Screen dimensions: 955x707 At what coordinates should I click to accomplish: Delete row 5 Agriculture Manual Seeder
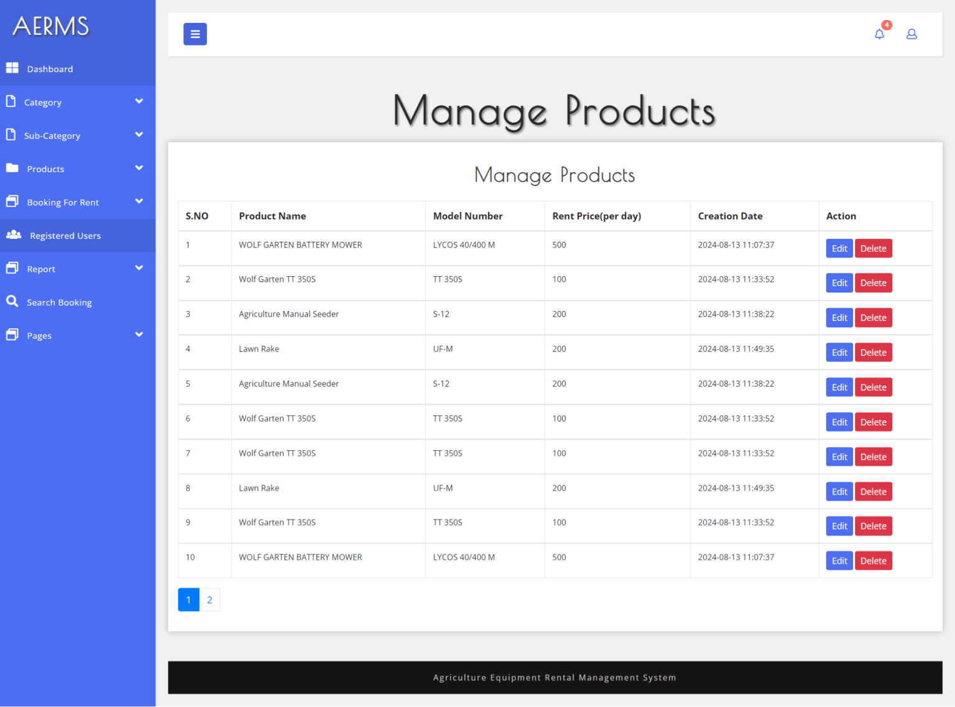click(x=874, y=387)
